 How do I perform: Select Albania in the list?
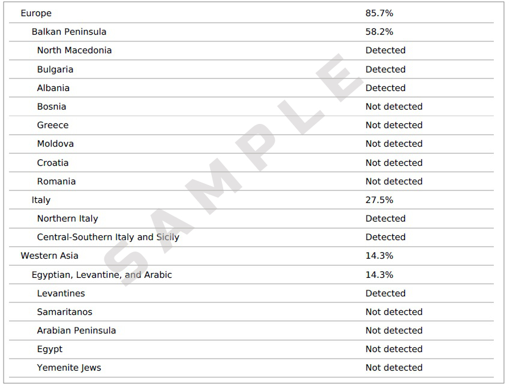click(53, 88)
